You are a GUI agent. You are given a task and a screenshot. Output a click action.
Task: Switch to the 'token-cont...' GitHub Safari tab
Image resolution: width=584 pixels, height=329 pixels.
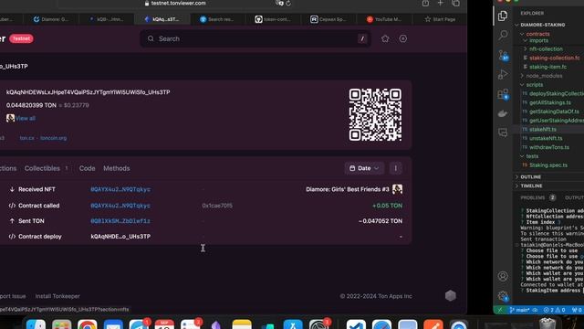tap(273, 19)
